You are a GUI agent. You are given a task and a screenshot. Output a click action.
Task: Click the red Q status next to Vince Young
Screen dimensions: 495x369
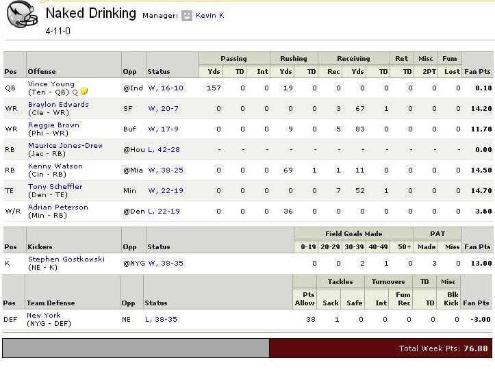coord(75,92)
